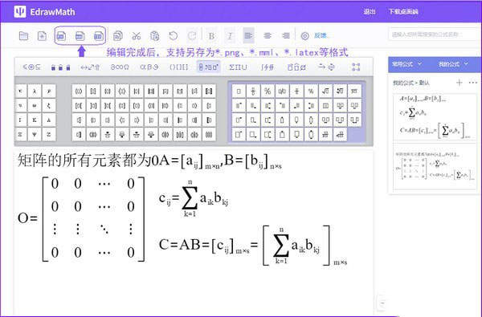
Task: Add a formula with the plus icon
Action: tap(460, 83)
